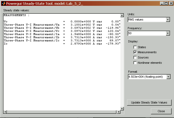Click the value 3.1001e+002 for Va
This screenshot has height=118, width=174.
(81, 25)
